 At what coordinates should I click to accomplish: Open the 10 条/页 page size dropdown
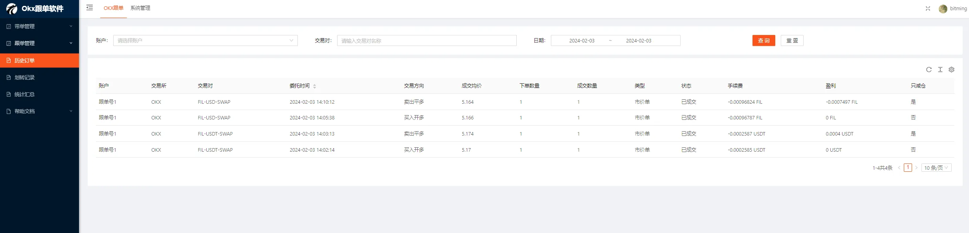tap(936, 168)
